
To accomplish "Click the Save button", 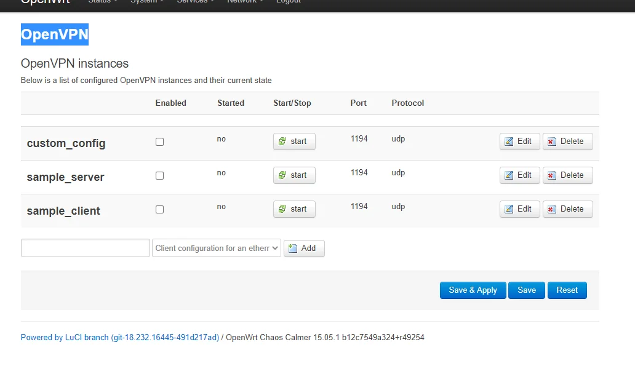I will 527,290.
